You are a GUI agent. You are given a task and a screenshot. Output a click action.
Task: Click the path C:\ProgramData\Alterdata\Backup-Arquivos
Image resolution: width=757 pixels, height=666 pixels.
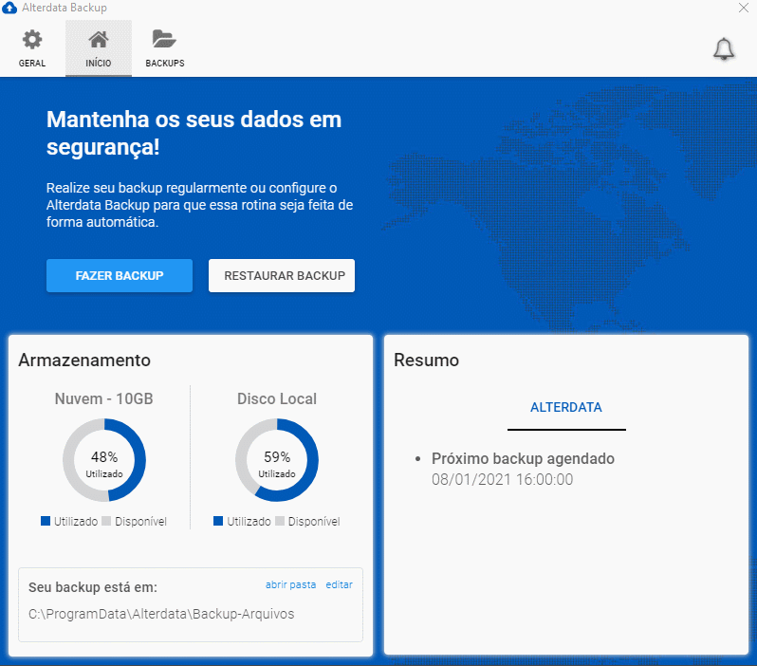pos(161,614)
